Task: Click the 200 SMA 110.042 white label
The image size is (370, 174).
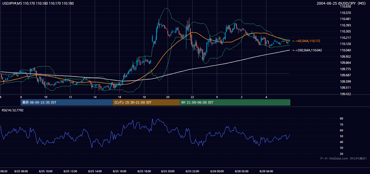Action: [x=307, y=50]
